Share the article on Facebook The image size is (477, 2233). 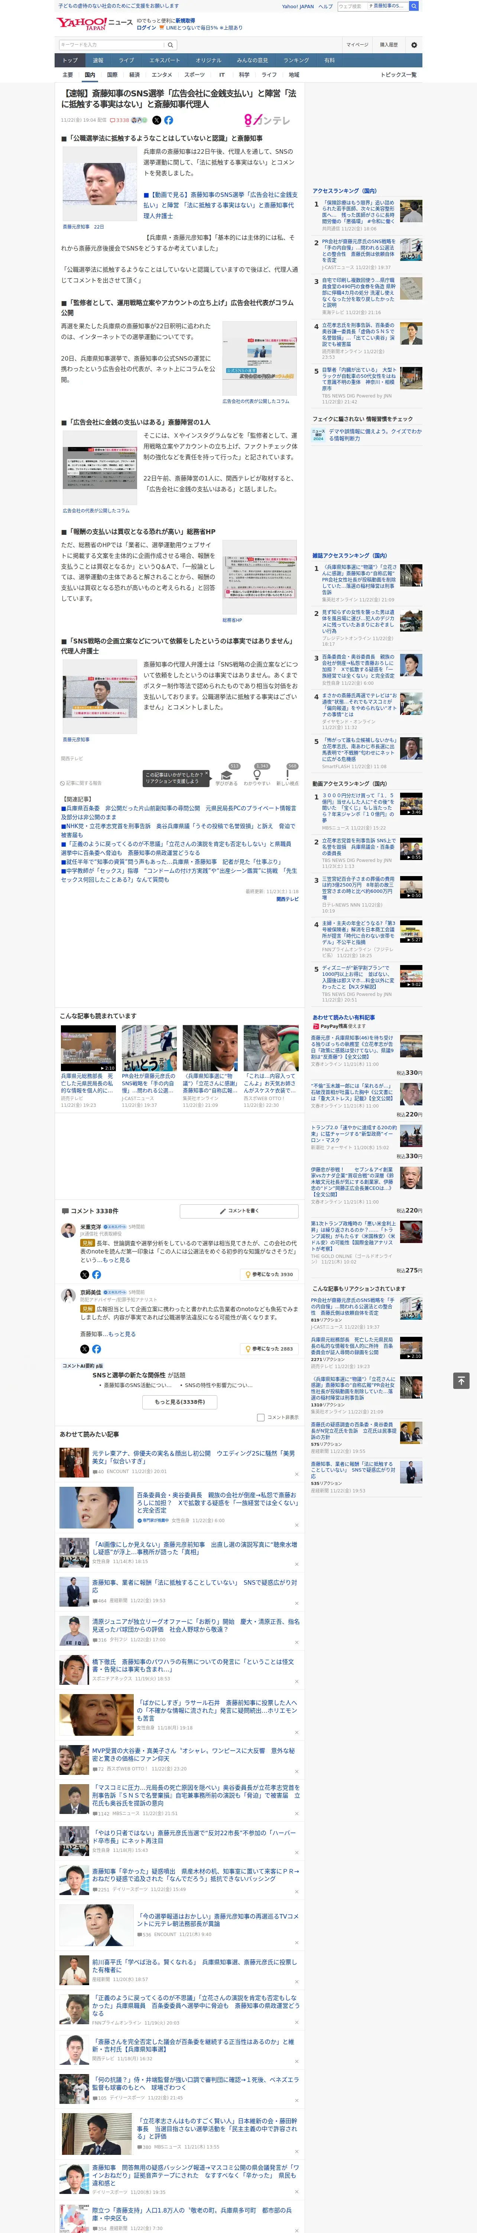[169, 121]
